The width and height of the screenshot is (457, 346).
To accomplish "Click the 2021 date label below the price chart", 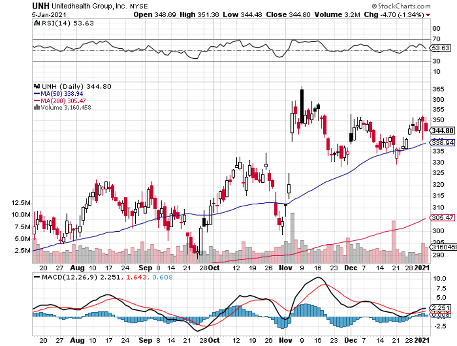I will [422, 268].
